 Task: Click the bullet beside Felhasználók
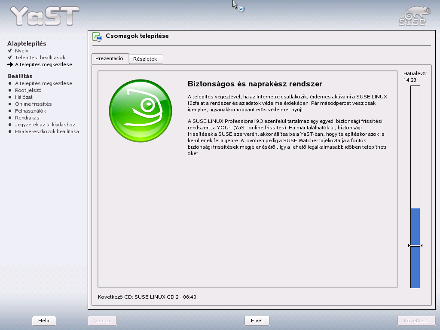coord(10,111)
